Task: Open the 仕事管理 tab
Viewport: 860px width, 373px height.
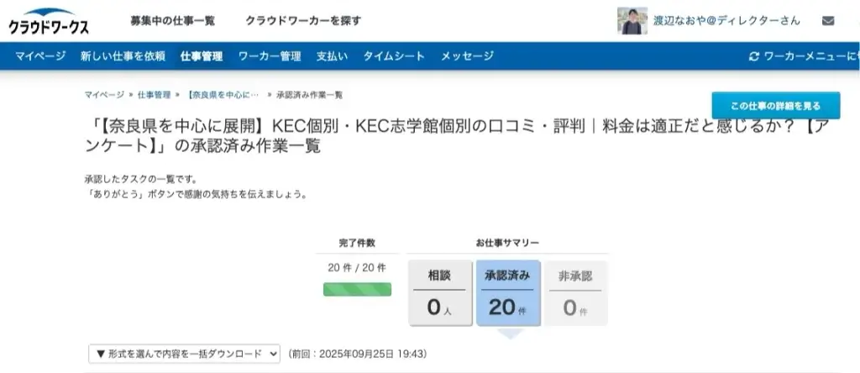Action: (202, 56)
